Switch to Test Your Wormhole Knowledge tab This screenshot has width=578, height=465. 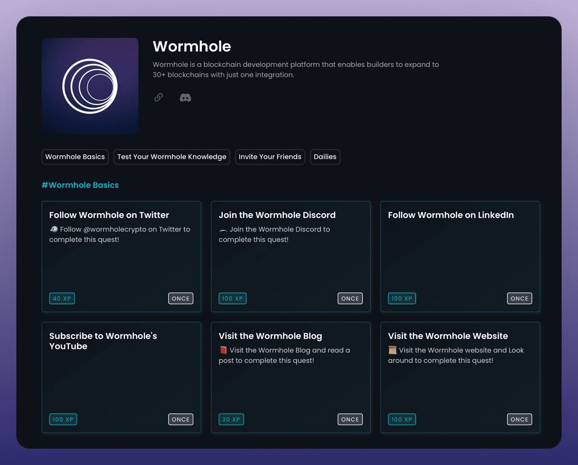tap(172, 157)
